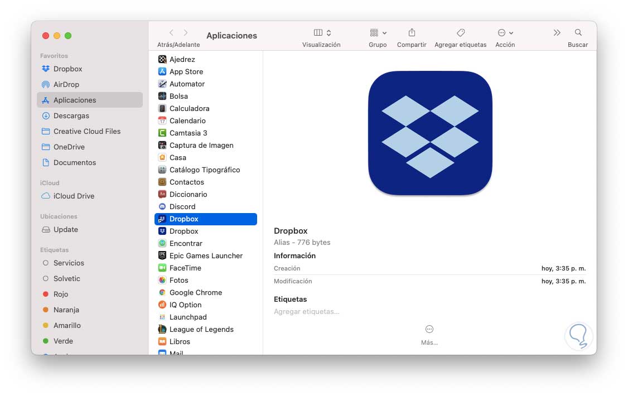Select the Verde tag in sidebar

(57, 341)
